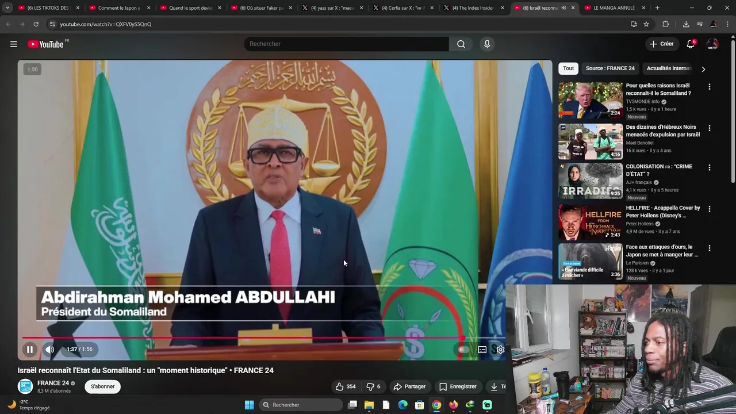Open the FRANCE 24 channel avatar
The height and width of the screenshot is (414, 736).
pyautogui.click(x=25, y=386)
